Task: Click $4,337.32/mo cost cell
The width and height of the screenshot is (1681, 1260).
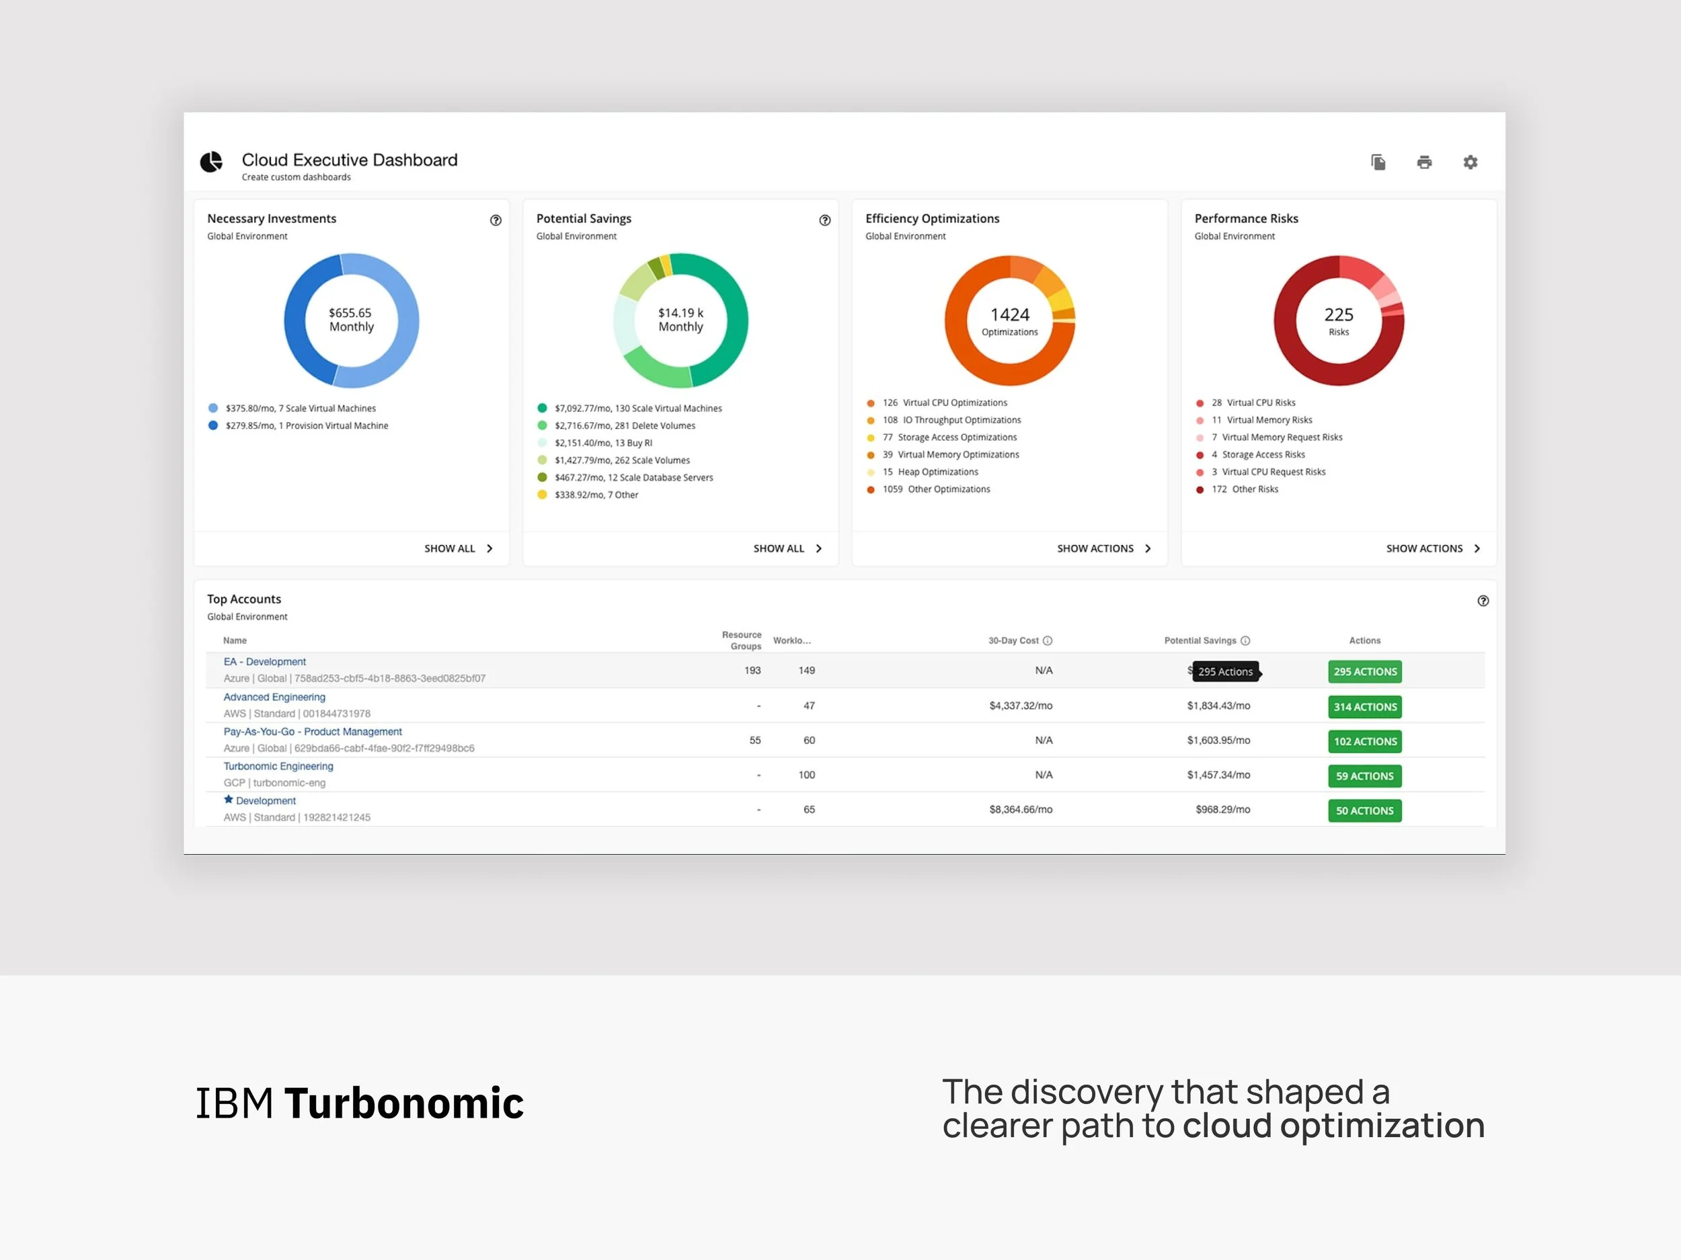Action: [x=1021, y=706]
